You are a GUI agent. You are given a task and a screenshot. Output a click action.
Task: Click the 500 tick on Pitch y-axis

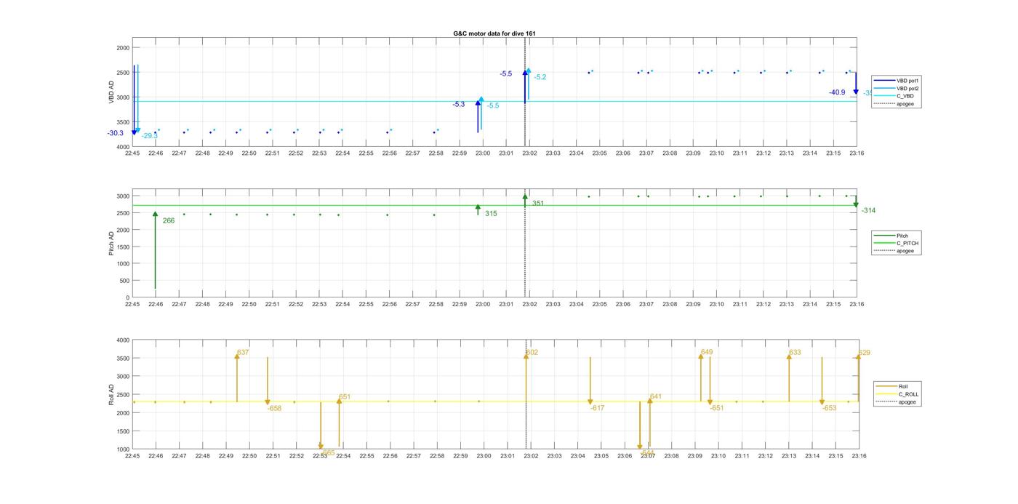124,281
